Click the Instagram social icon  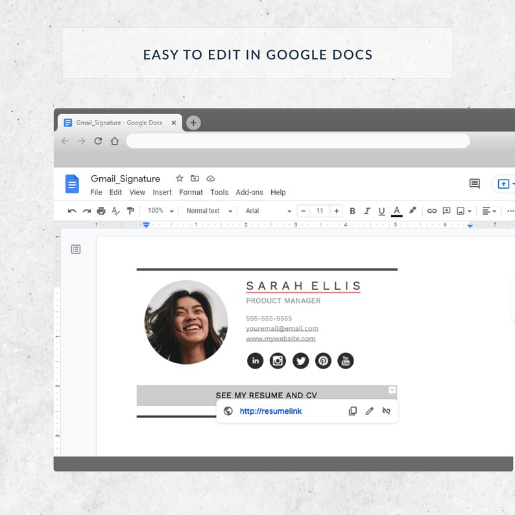[x=278, y=361]
